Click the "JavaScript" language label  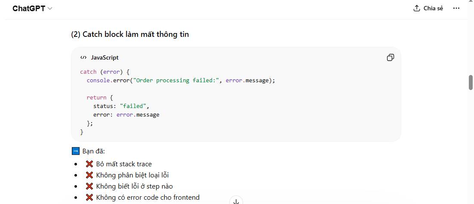[105, 57]
